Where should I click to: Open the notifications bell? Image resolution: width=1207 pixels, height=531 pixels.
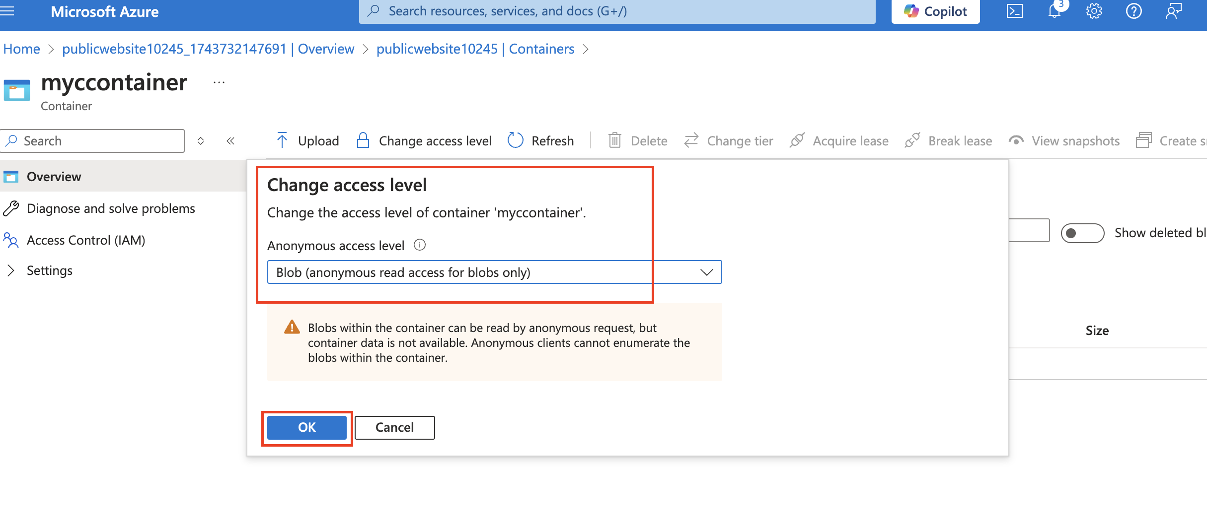point(1055,11)
